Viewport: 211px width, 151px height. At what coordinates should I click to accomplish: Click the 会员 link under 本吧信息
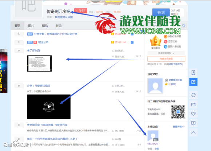pos(157,149)
